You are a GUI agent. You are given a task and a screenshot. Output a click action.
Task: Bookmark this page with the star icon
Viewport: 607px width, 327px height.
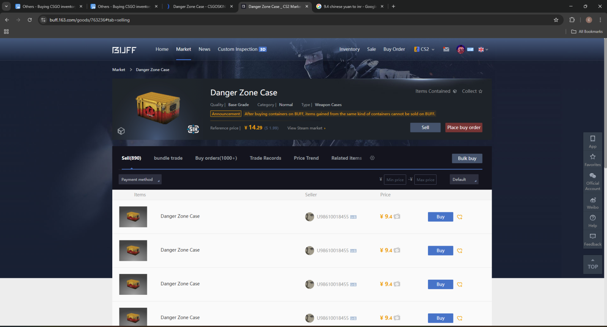556,20
